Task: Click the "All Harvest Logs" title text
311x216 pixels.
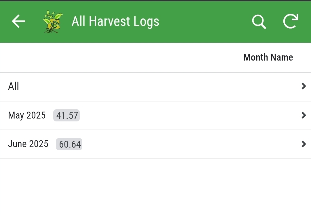Action: tap(115, 22)
